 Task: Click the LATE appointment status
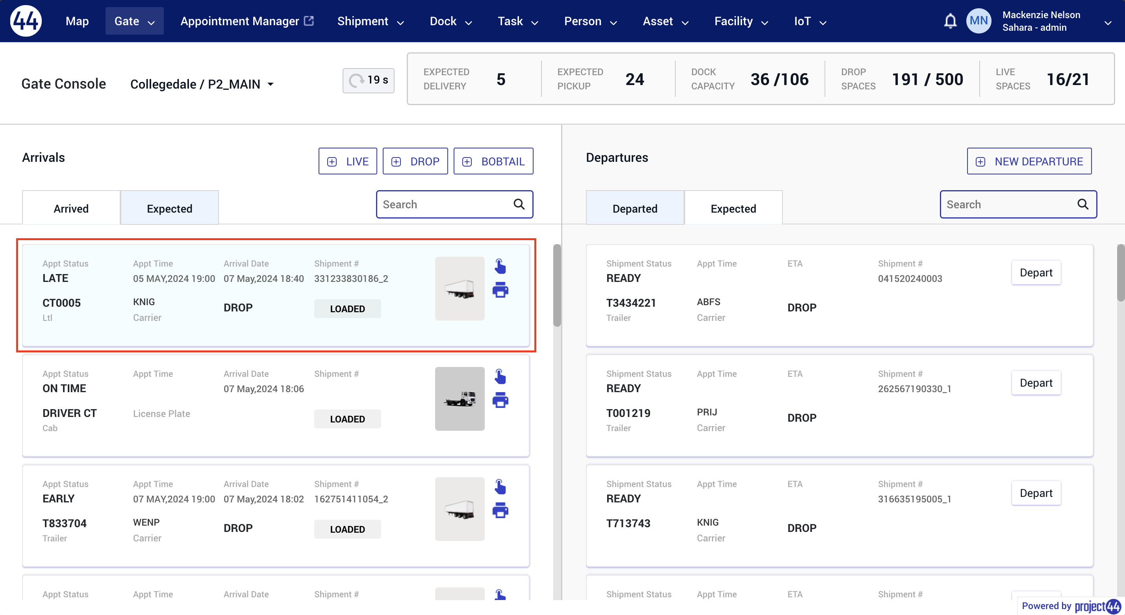pos(55,278)
